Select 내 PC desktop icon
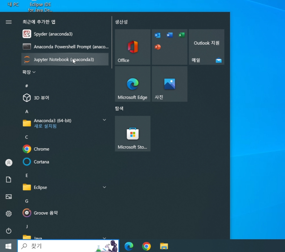285x252 pixels. 13,4
